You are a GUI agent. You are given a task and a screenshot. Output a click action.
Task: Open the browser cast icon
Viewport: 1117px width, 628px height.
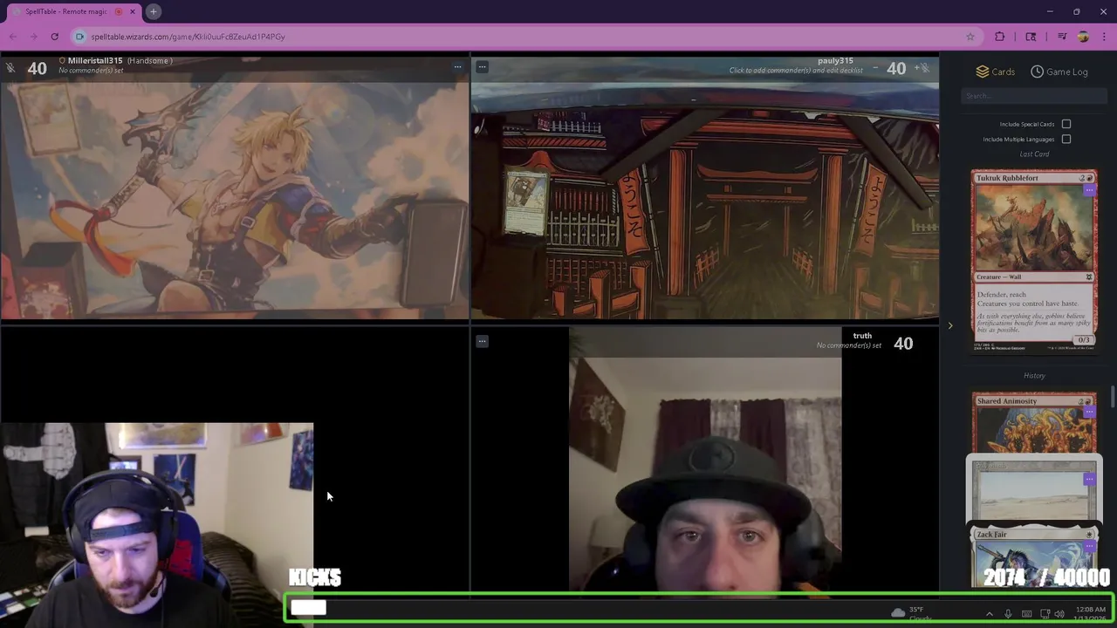[x=1031, y=37]
